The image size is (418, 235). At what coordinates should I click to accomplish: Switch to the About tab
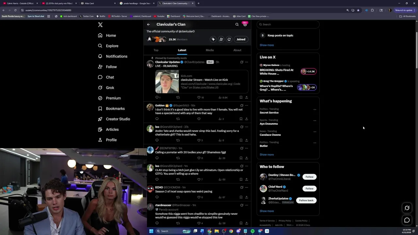tap(237, 50)
